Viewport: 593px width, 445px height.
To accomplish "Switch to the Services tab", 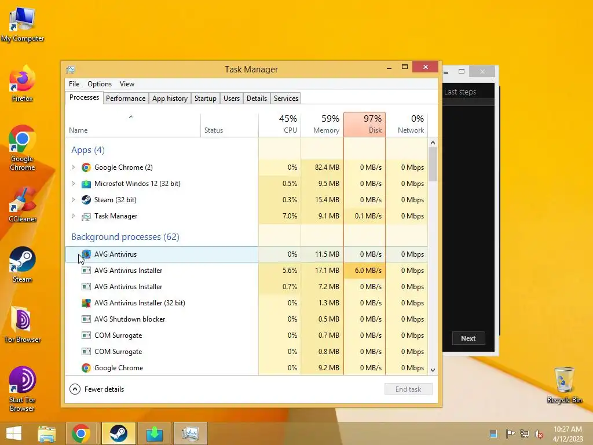I will point(286,99).
